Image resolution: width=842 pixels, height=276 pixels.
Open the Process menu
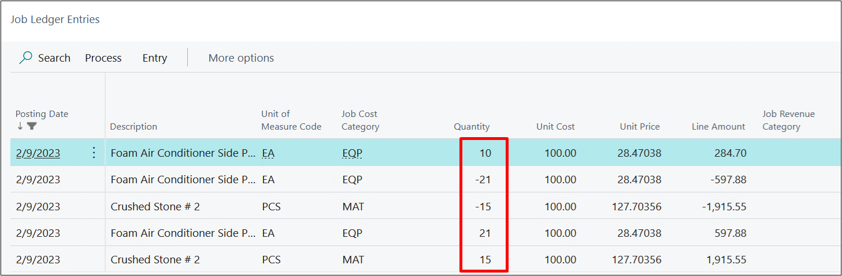pos(103,58)
